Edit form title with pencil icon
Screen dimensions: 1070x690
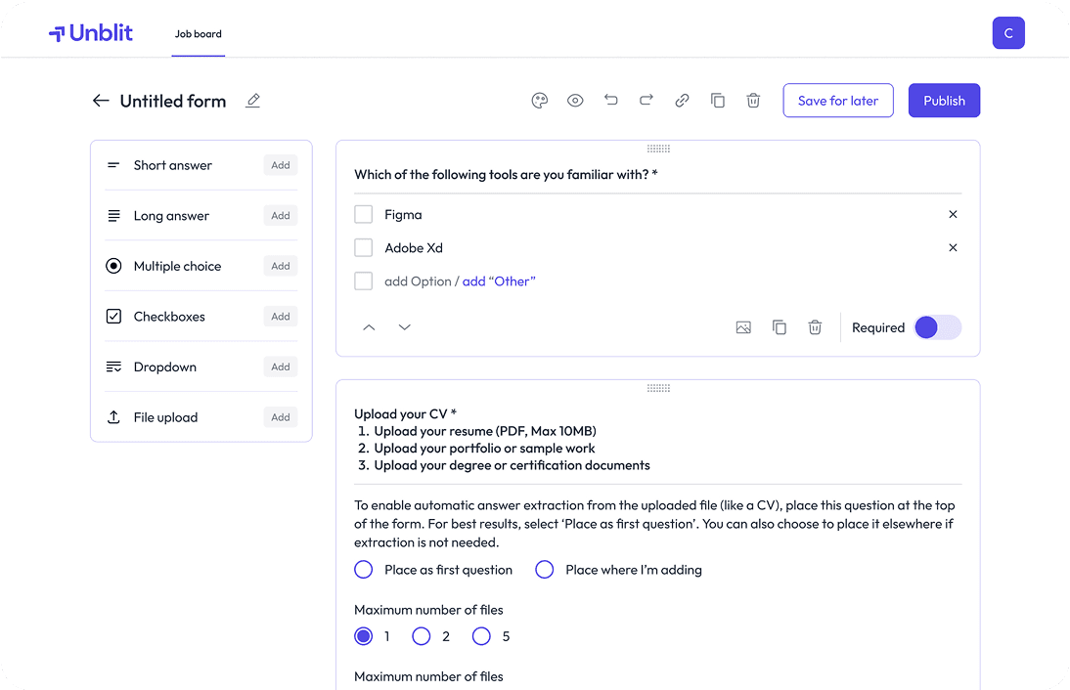click(x=253, y=101)
